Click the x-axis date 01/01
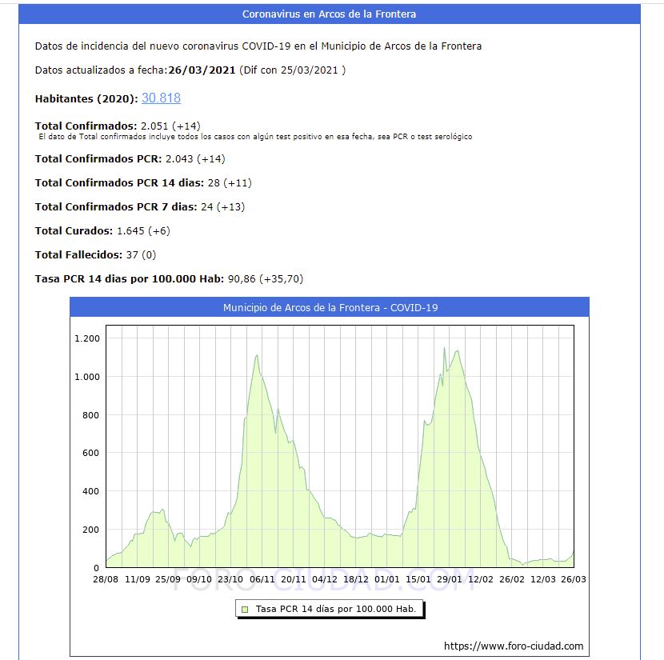 (387, 579)
